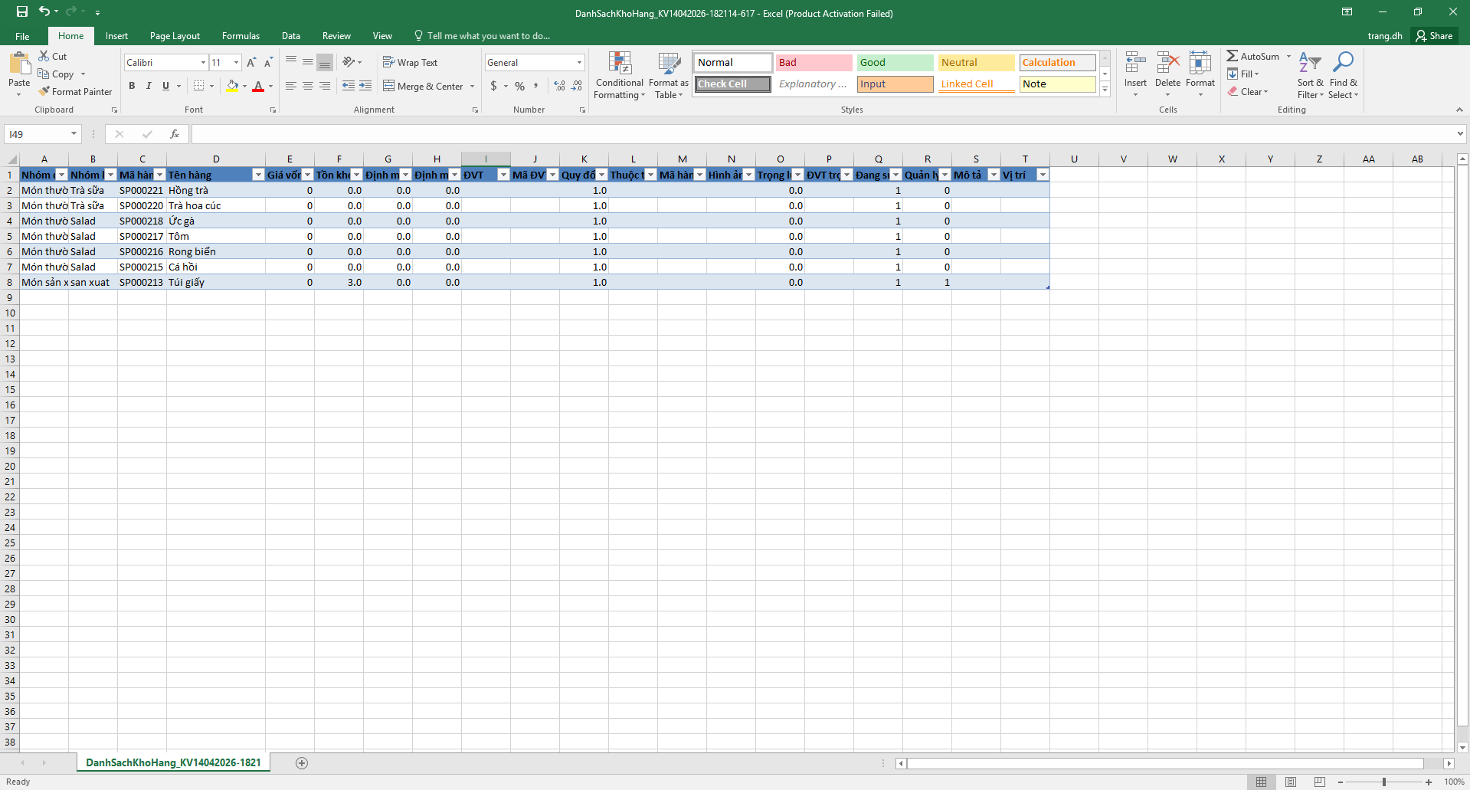The height and width of the screenshot is (790, 1470).
Task: Click the Save icon in the title bar
Action: coord(22,11)
